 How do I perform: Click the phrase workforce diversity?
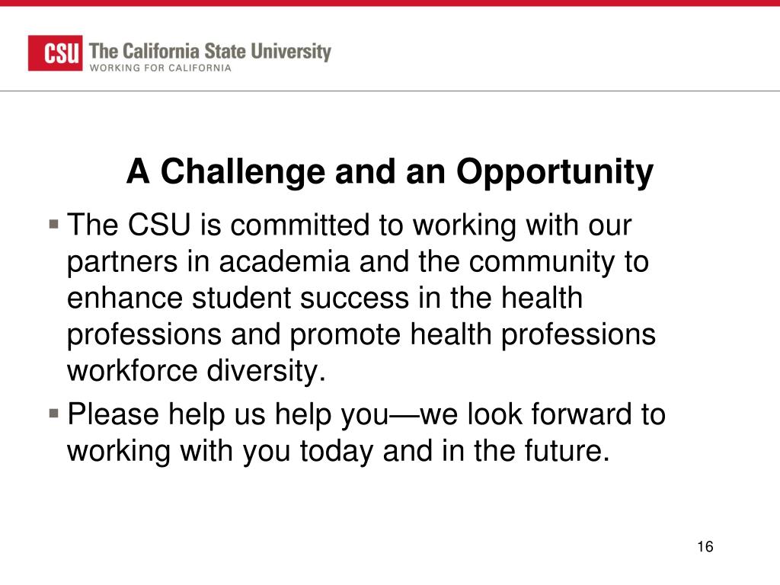click(197, 371)
